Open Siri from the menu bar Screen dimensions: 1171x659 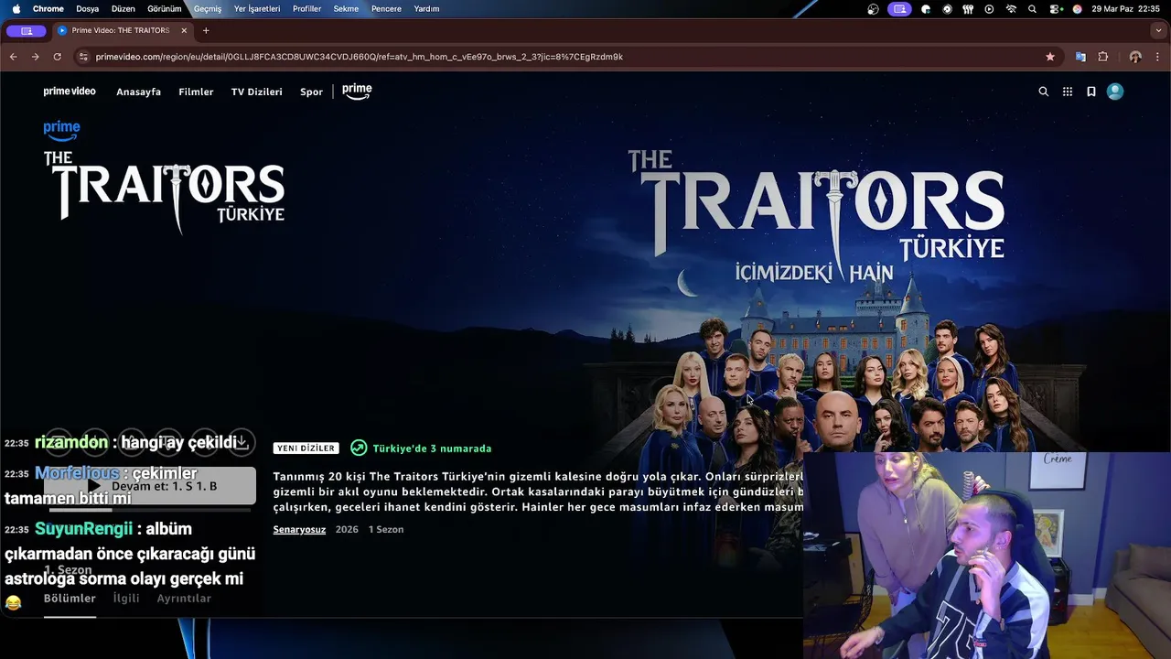tap(1078, 9)
